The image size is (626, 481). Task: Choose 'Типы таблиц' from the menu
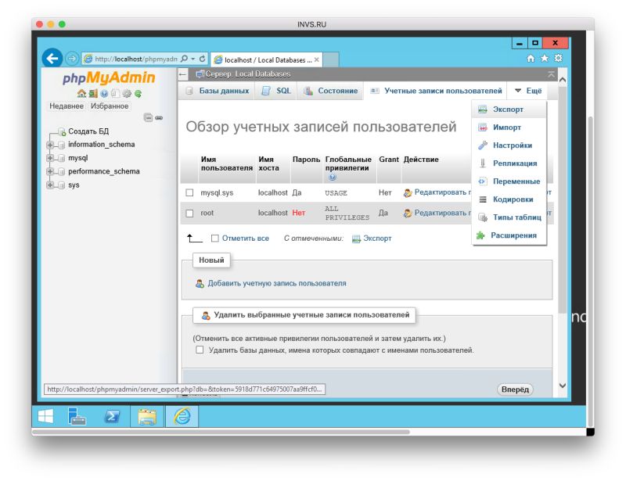click(x=509, y=217)
